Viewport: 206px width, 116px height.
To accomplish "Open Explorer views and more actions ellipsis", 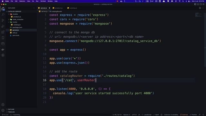I will [x=34, y=8].
